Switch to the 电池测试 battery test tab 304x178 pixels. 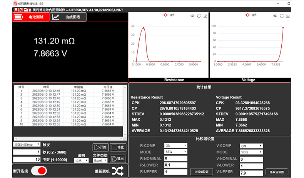pos(31,17)
